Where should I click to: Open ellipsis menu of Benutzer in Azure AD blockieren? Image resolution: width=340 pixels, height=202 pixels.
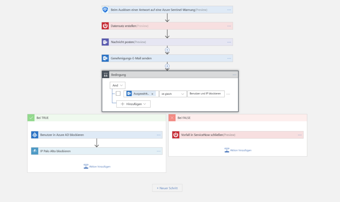coord(158,135)
